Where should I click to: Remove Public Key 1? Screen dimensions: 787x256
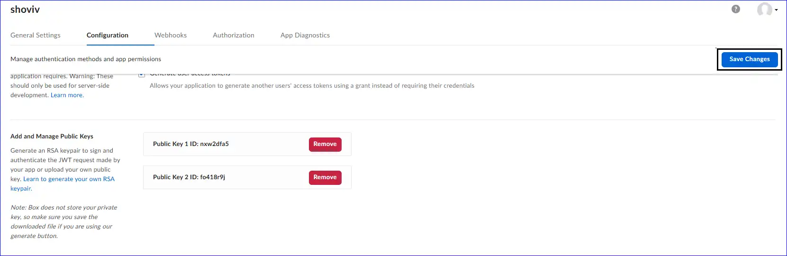point(325,144)
